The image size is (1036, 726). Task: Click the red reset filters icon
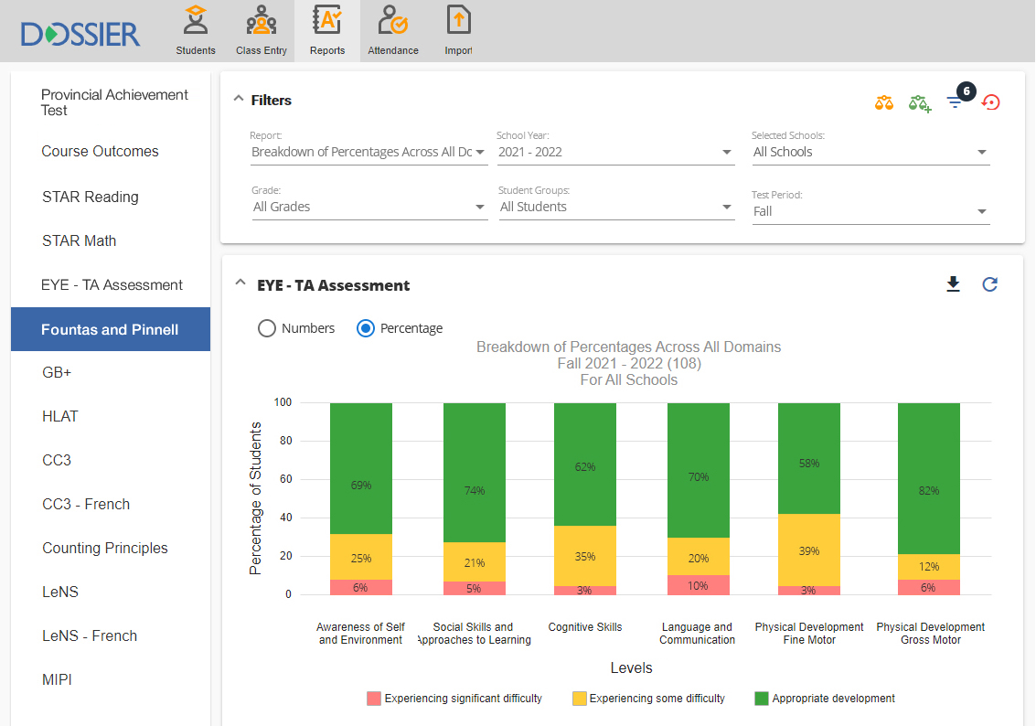[x=990, y=102]
